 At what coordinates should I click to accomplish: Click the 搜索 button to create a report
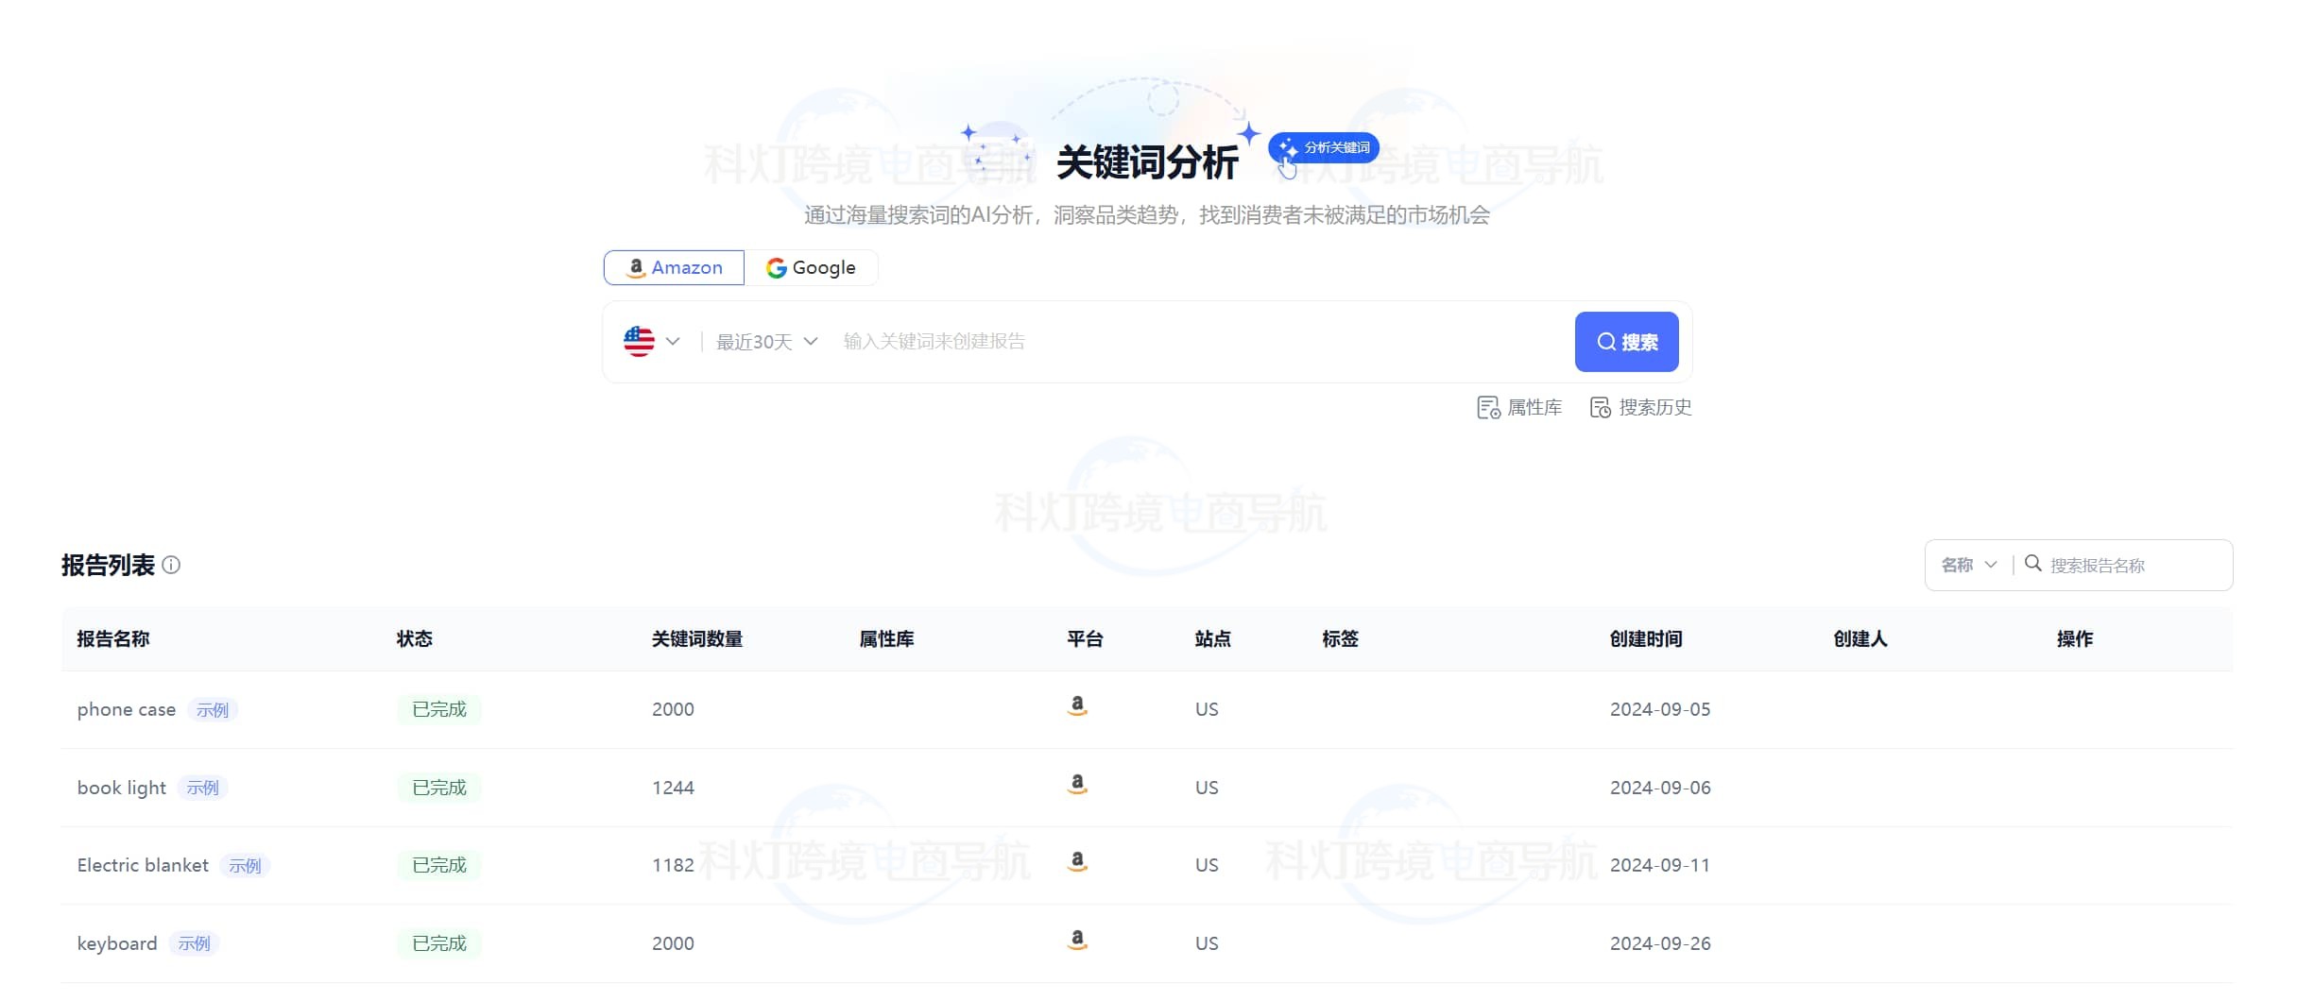[x=1627, y=341]
